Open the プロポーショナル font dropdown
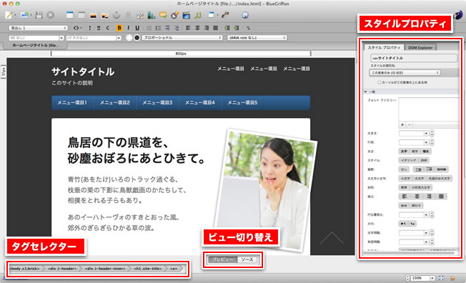The height and width of the screenshot is (283, 466). pyautogui.click(x=182, y=38)
